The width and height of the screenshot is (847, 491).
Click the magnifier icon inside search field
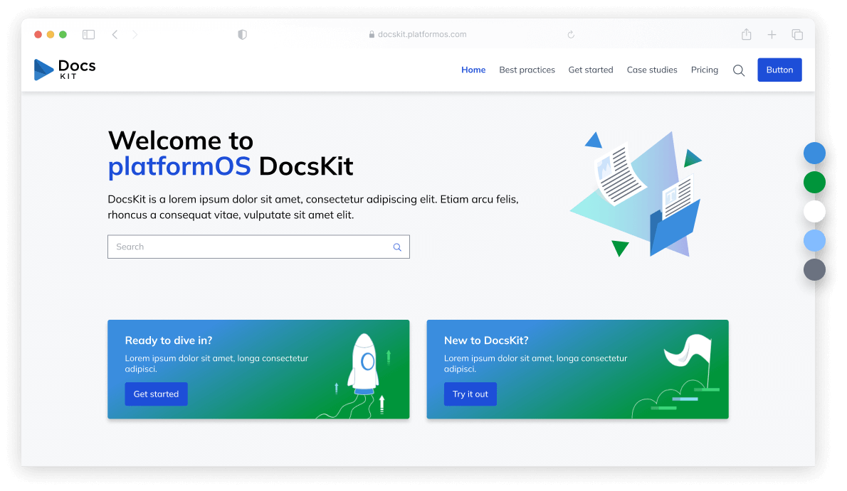pyautogui.click(x=397, y=247)
